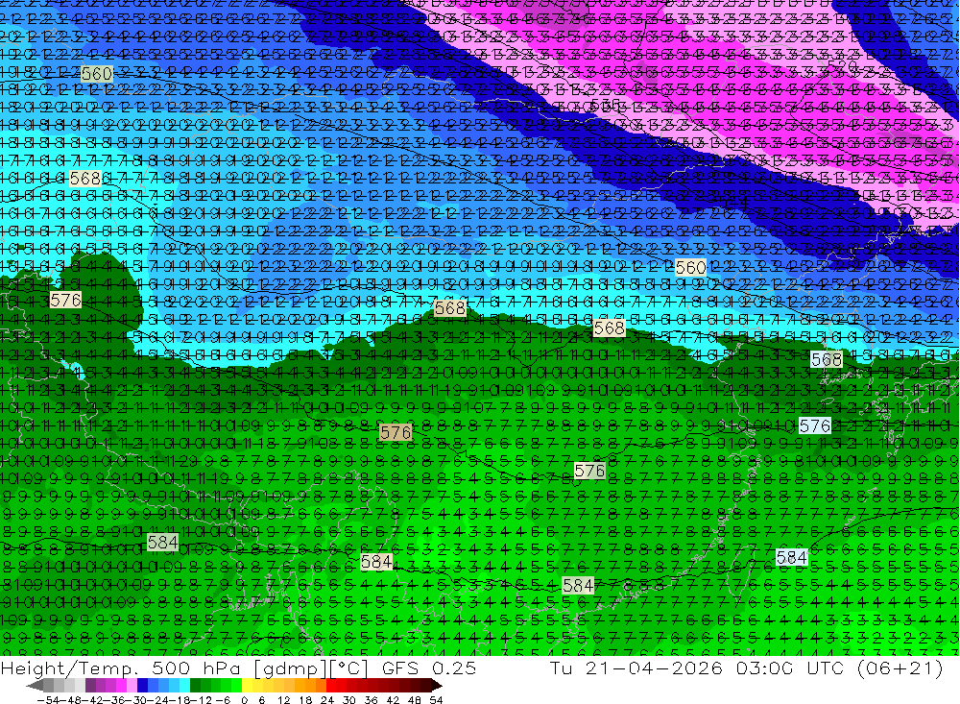Image resolution: width=960 pixels, height=704 pixels.
Task: Select the darkest green legend swatch
Action: 195,685
